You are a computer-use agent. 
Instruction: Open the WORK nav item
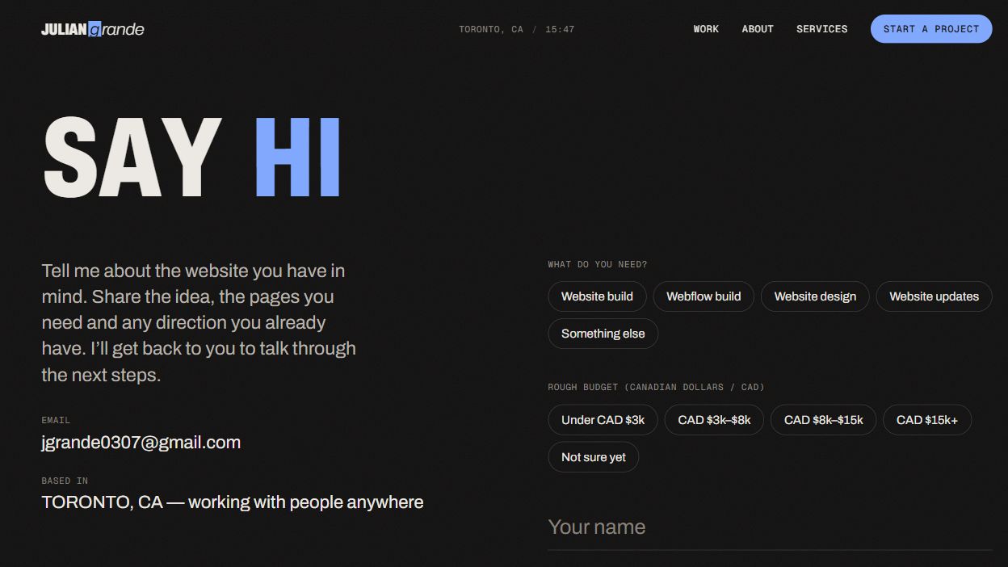coord(706,29)
